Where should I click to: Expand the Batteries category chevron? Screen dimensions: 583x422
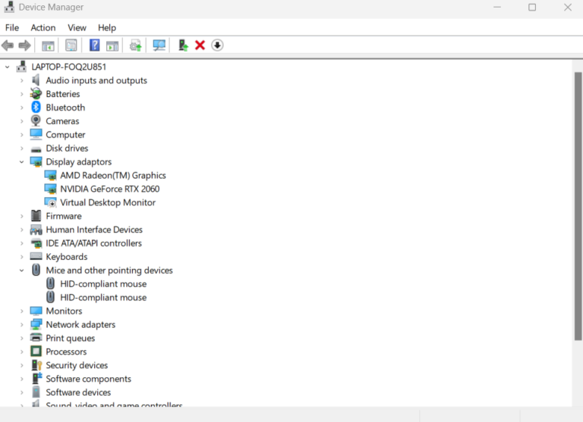pos(21,94)
